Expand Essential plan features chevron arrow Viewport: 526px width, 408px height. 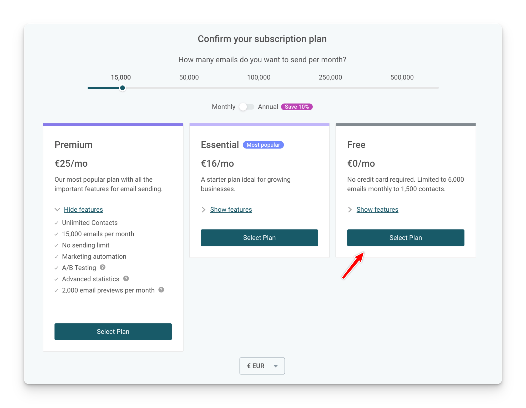click(204, 210)
